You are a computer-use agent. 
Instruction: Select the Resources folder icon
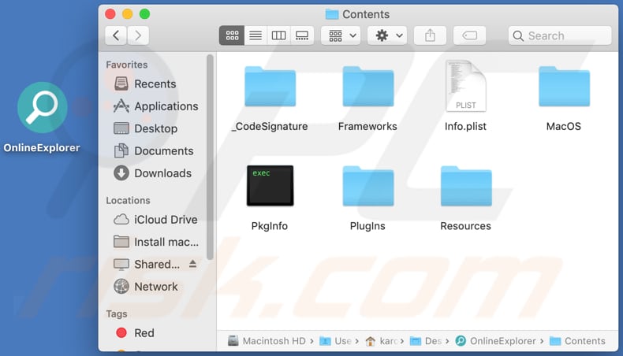click(x=466, y=186)
